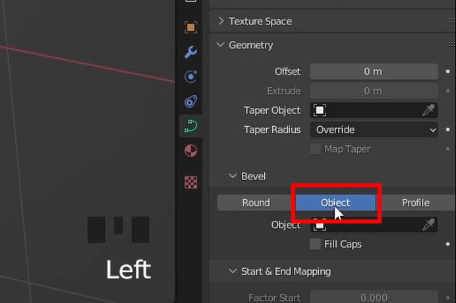Click the Factor Start value field
Viewport: 456px width, 303px height.
tap(374, 297)
